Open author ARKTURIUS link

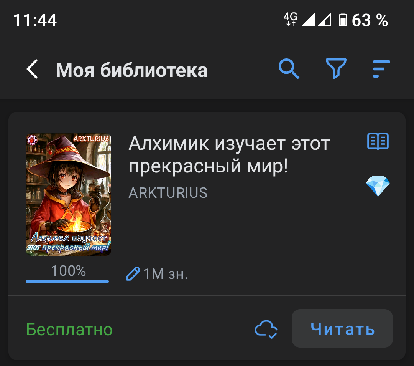[168, 192]
